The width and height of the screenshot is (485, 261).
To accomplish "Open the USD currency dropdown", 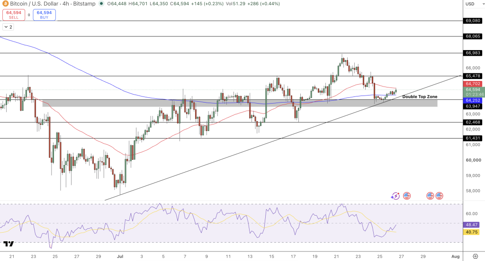I will click(x=474, y=4).
